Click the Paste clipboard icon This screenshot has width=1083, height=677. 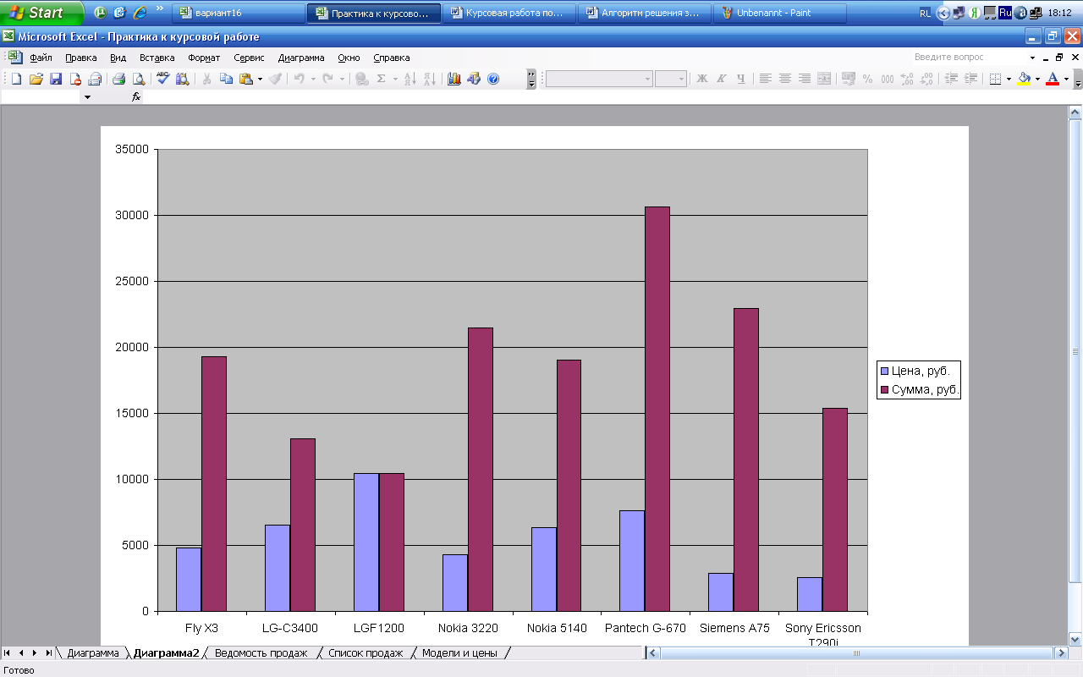click(x=246, y=79)
